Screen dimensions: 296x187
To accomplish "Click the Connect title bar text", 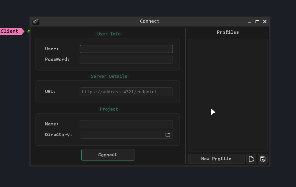I will tap(150, 22).
